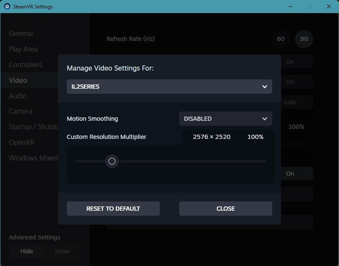Click the SteamVR gear icon in title bar
This screenshot has width=339, height=266.
pyautogui.click(x=7, y=6)
